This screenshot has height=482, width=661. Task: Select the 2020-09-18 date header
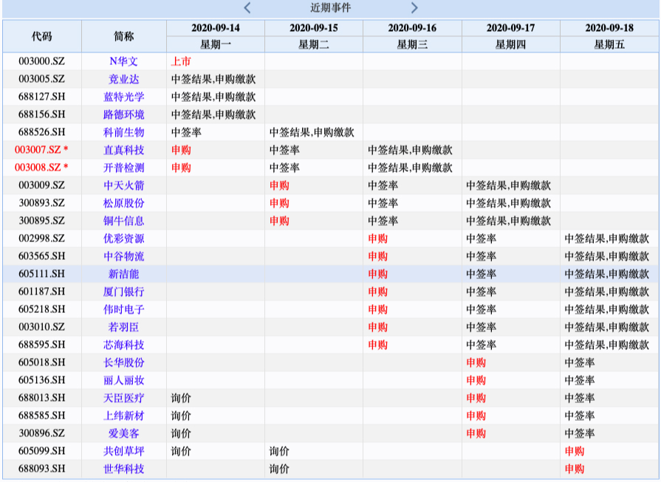coord(609,28)
